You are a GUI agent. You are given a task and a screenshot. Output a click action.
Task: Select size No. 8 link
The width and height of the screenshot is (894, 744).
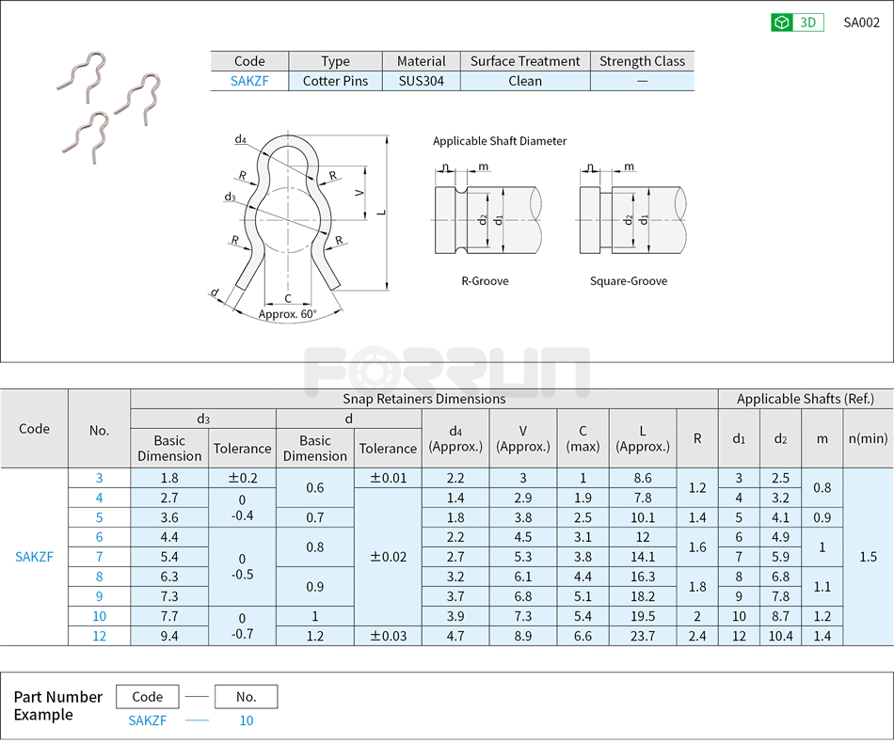(98, 577)
